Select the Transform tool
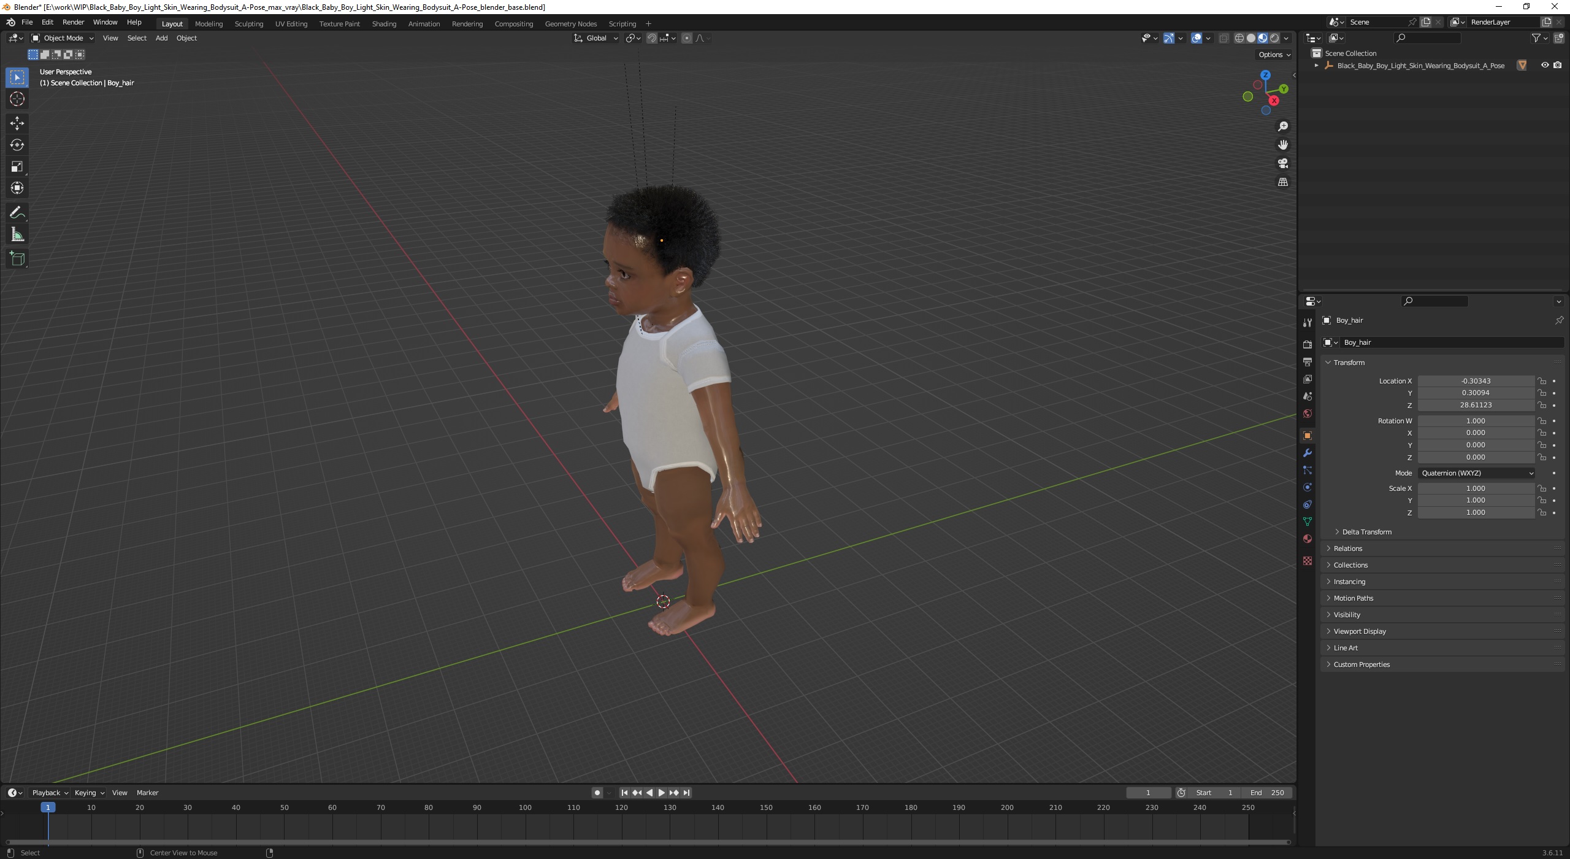1570x859 pixels. [17, 188]
